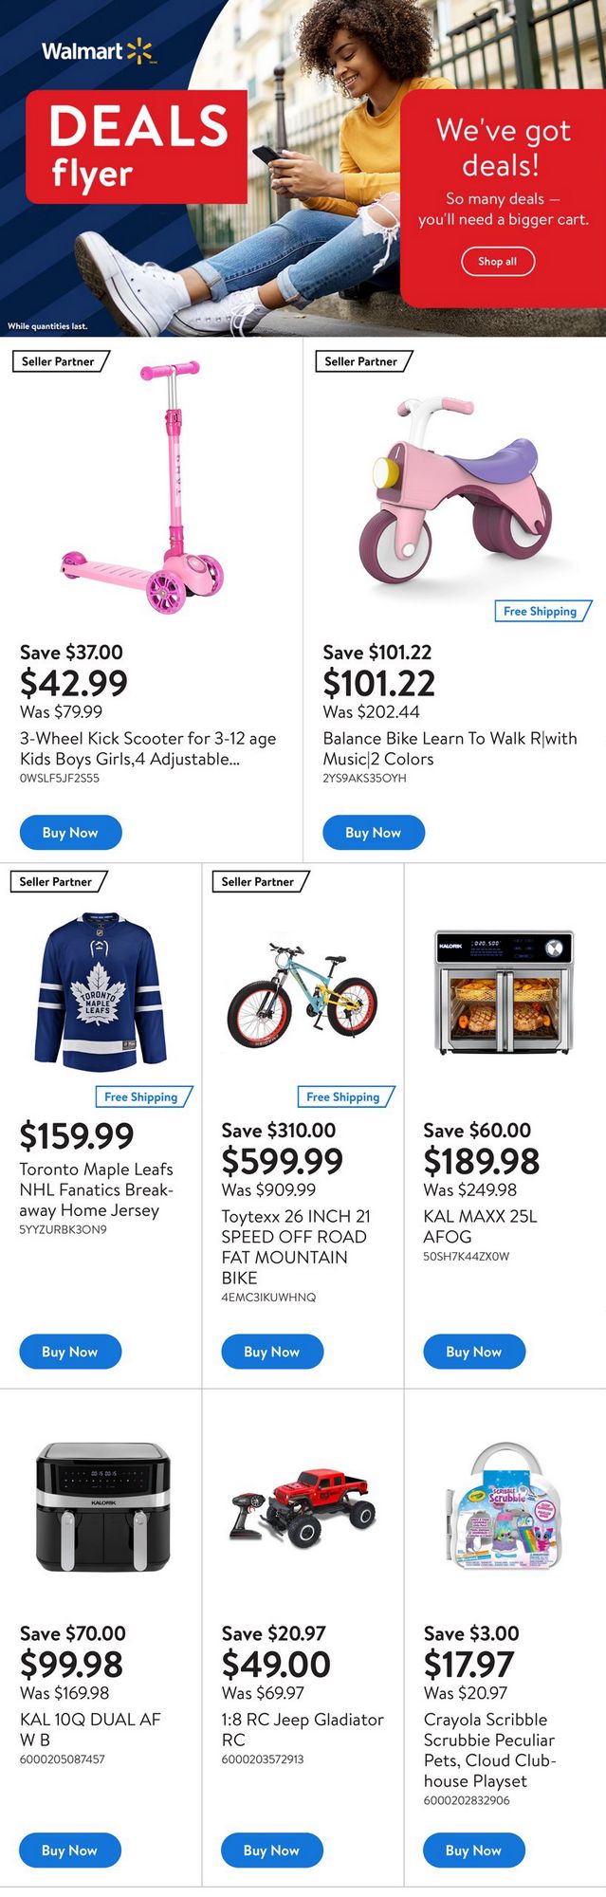Buy the Crayola Scribble Scrubbie playset
Viewport: 606px width, 1897px height.
click(473, 1850)
